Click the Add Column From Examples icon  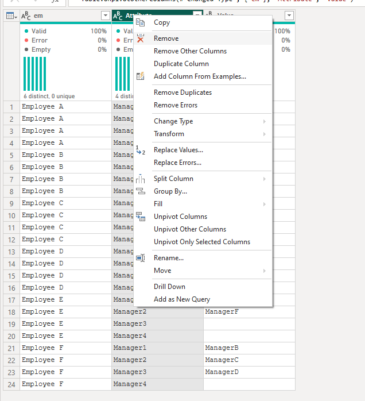tap(140, 76)
